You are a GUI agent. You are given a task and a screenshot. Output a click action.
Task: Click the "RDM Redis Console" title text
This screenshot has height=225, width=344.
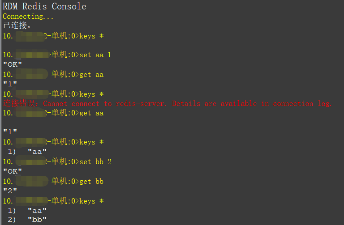pos(44,6)
